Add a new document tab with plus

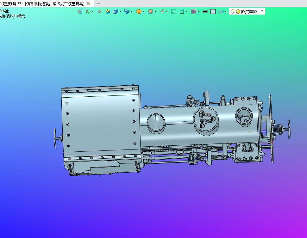(98, 3)
